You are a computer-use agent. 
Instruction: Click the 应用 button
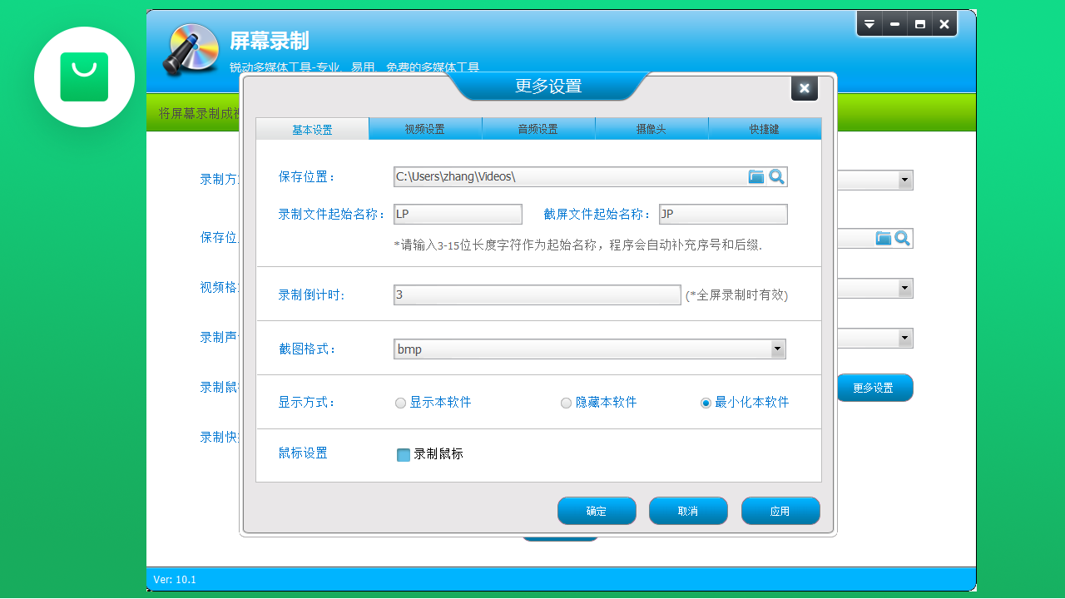780,510
